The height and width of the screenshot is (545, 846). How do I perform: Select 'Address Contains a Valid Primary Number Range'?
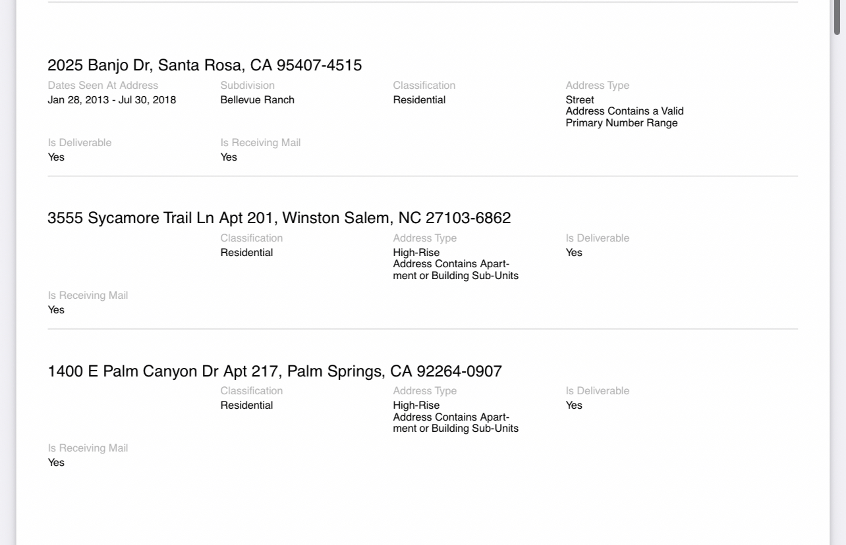[x=625, y=117]
